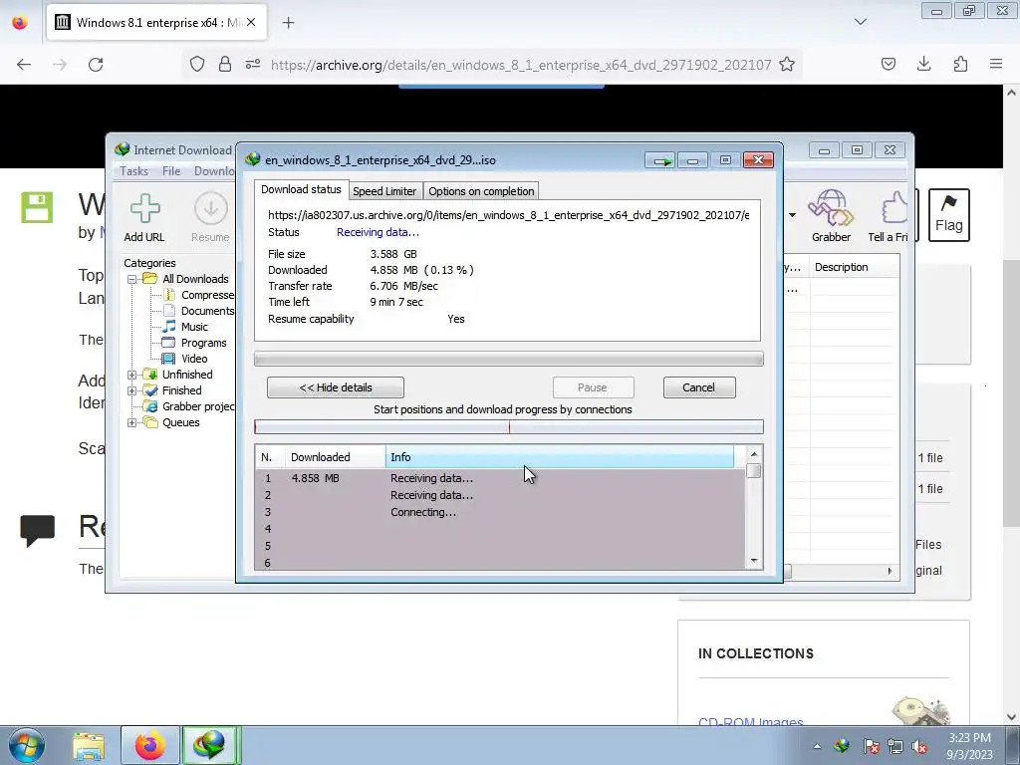Open the toolbar overflow dropdown arrow near Grabber
The width and height of the screenshot is (1020, 765).
tap(792, 215)
